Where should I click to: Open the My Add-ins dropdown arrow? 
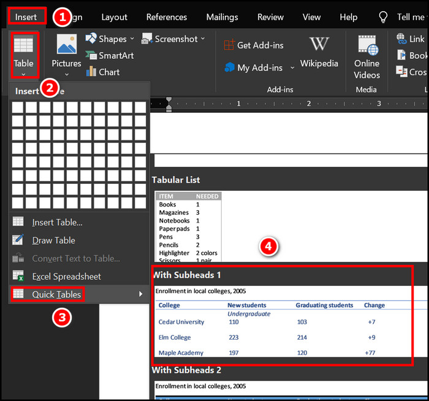pos(292,67)
